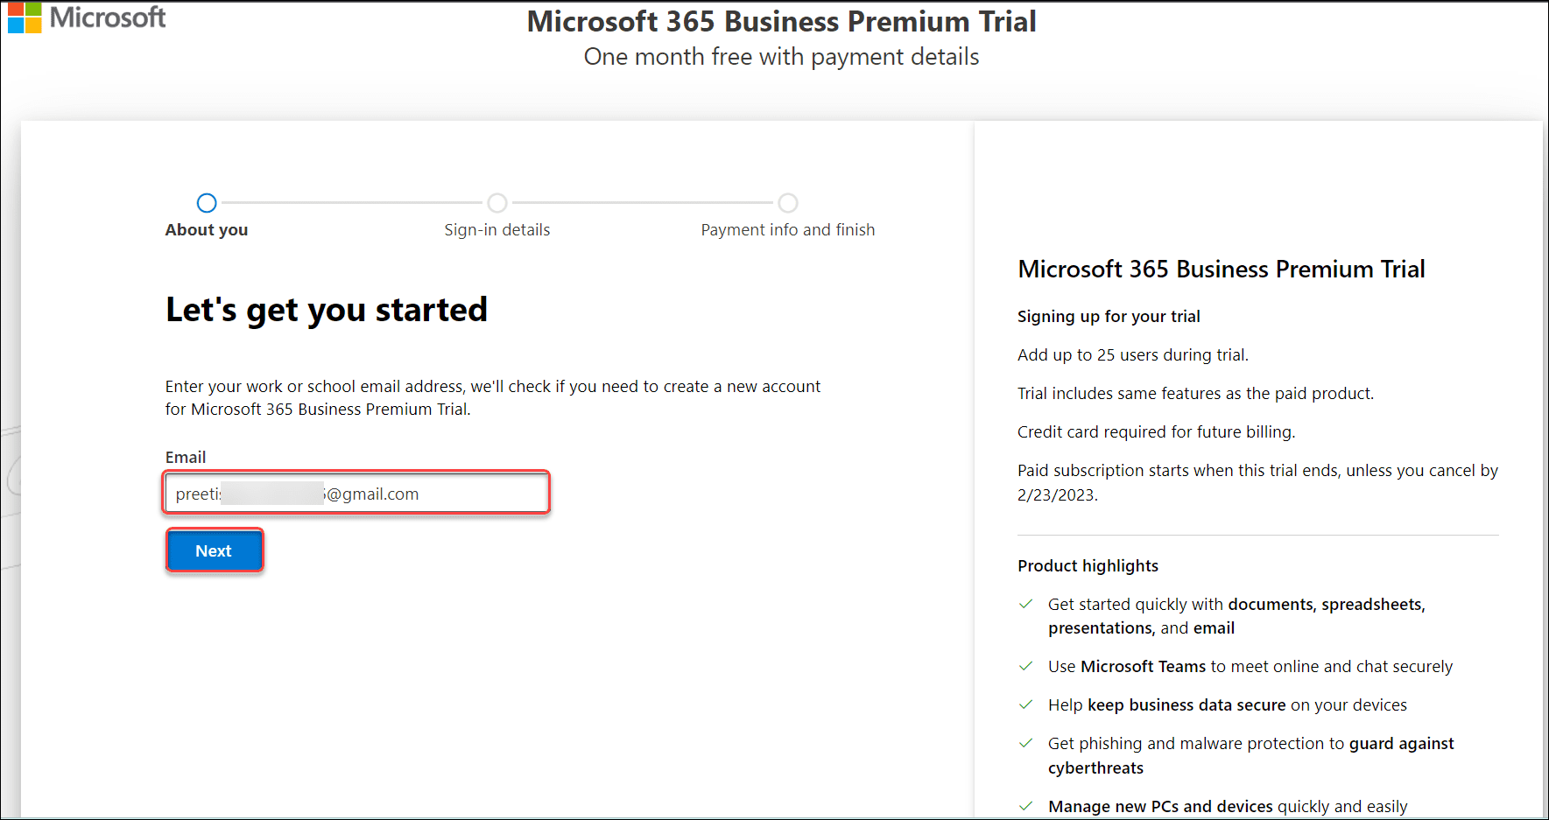Select the typed gmail address text
This screenshot has width=1549, height=820.
[298, 493]
